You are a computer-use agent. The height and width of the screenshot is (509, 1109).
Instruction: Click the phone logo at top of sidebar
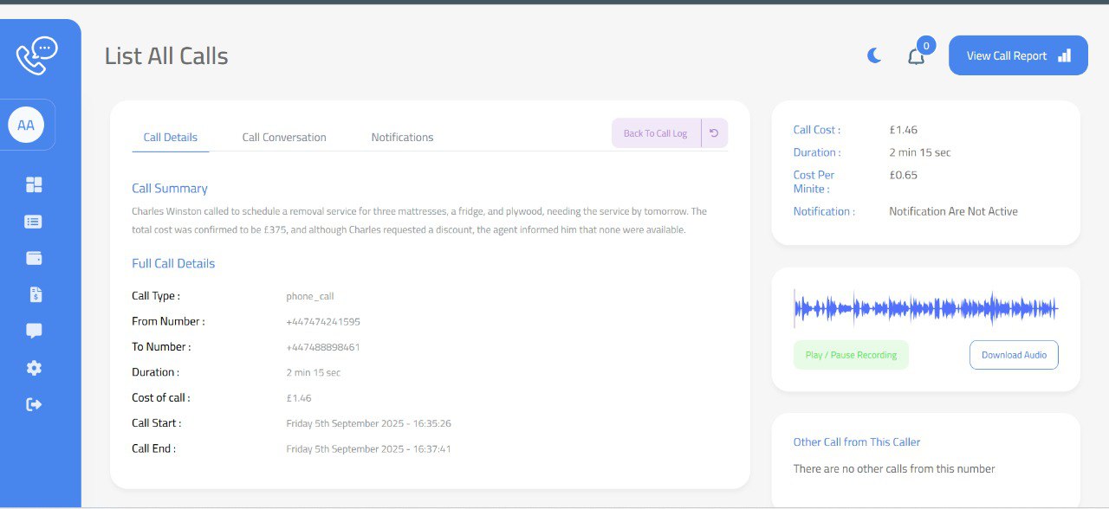click(x=36, y=54)
